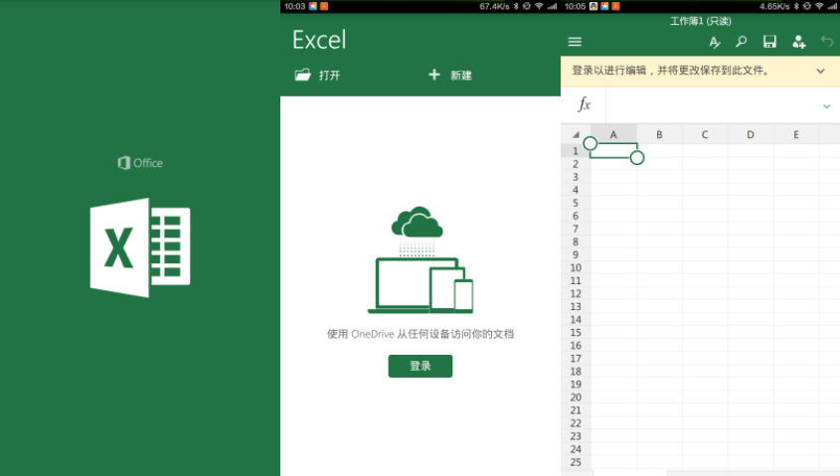Viewport: 840px width, 476px height.
Task: Tap the text formatting pen icon
Action: [x=715, y=42]
